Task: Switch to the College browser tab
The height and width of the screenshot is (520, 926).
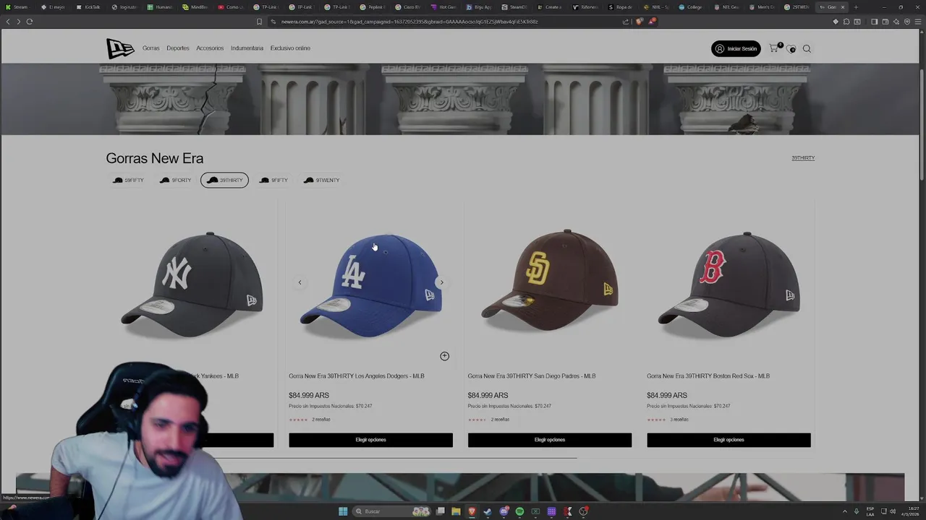Action: point(690,7)
